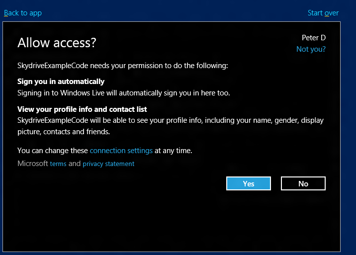Click the 'Not you?' link

pos(311,49)
